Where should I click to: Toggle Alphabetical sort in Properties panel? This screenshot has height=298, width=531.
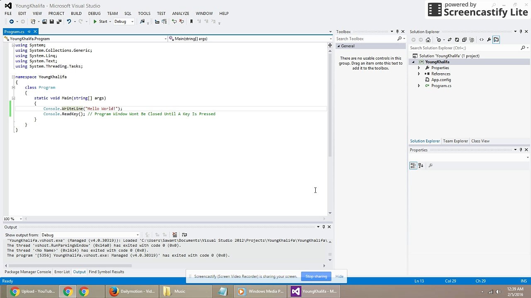click(421, 166)
